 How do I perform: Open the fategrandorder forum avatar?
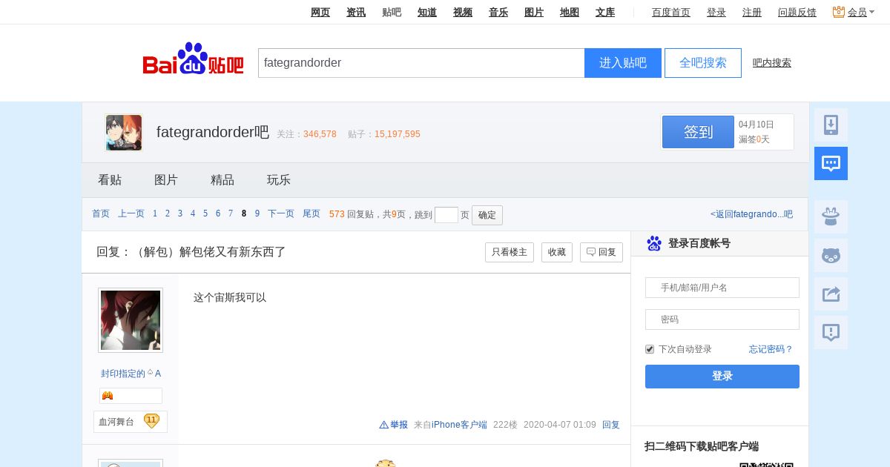124,133
